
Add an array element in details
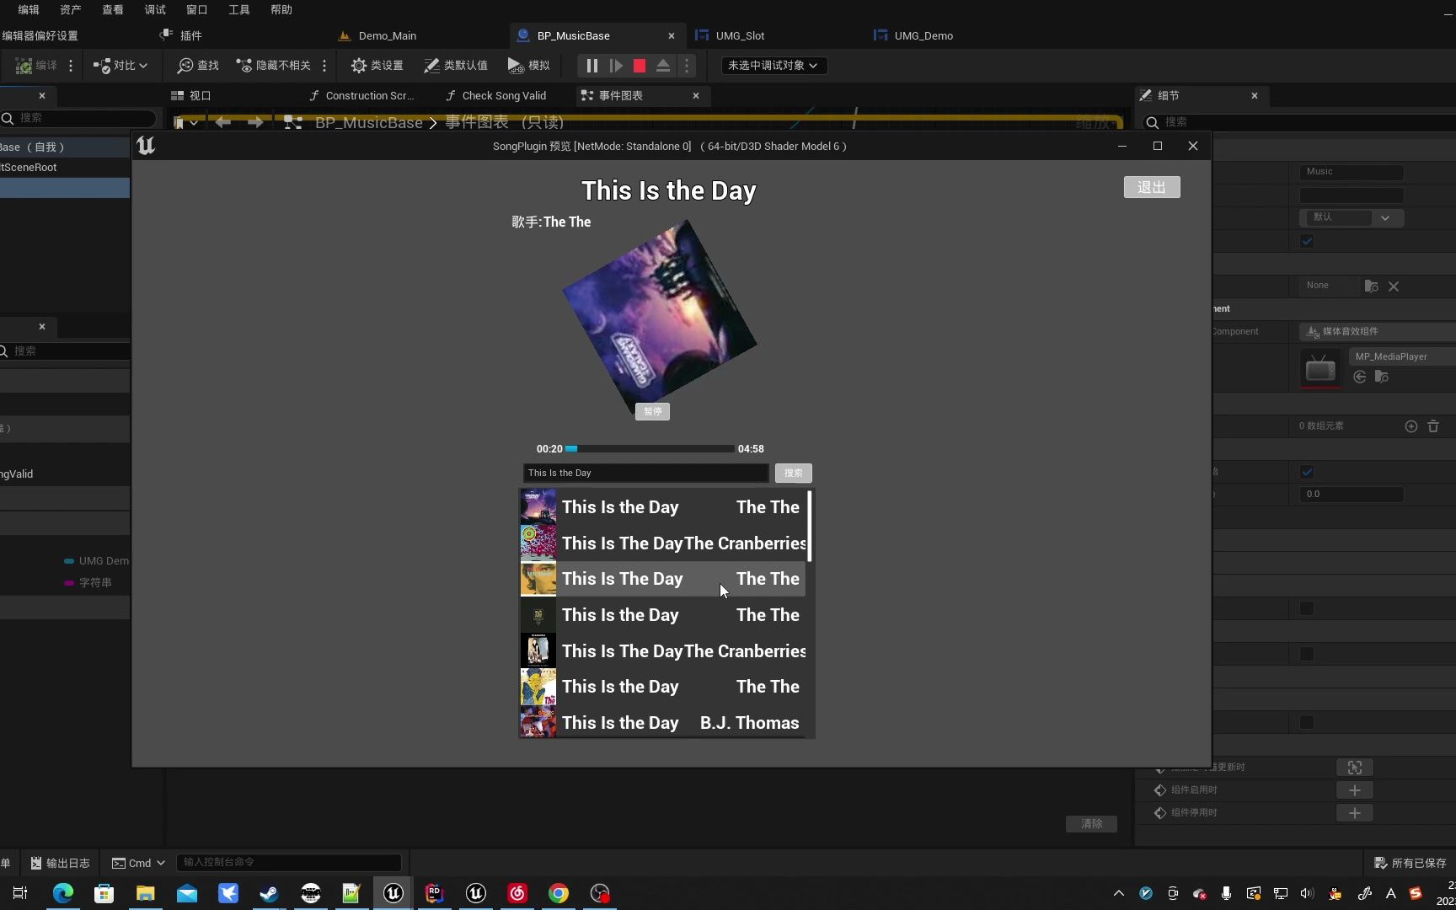1411,426
